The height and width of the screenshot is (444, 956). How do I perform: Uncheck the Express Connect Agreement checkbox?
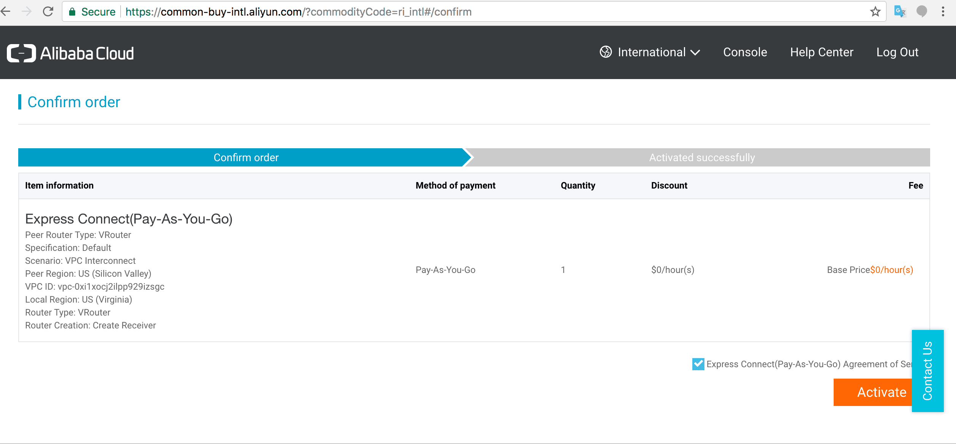(x=698, y=364)
